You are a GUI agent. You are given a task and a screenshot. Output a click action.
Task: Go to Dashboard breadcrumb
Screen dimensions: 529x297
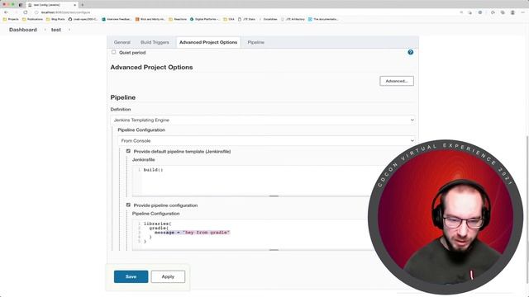click(x=23, y=30)
